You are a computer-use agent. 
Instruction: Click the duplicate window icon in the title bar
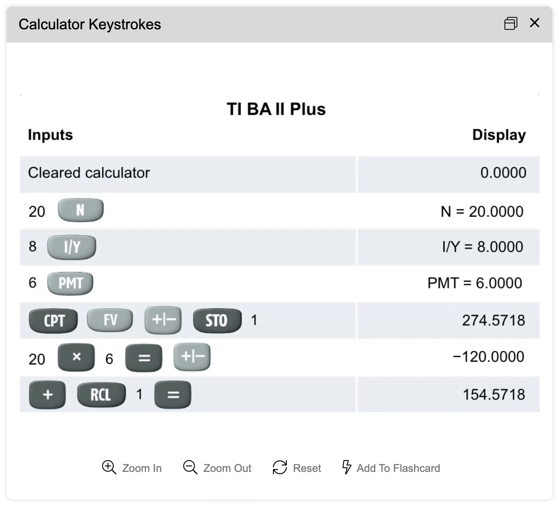pyautogui.click(x=510, y=23)
